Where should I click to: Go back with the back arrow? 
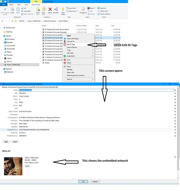coord(3,21)
